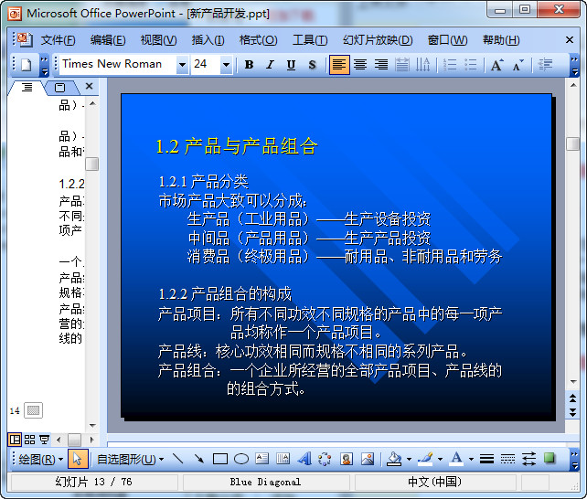
Task: Switch to Slide Sorter view
Action: pyautogui.click(x=29, y=440)
